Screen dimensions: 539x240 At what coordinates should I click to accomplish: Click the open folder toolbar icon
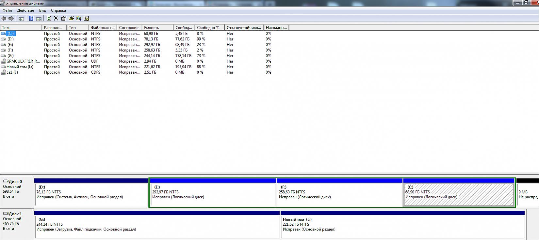coord(71,19)
